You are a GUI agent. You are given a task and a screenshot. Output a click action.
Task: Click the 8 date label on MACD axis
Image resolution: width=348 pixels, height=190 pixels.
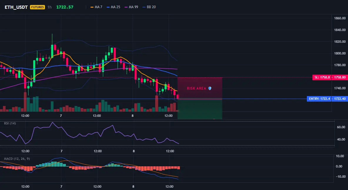click(133, 186)
